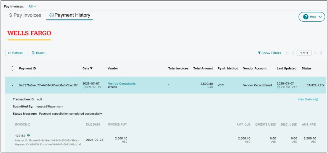
Task: Open the Pay Invoices All dropdown
Action: [32, 6]
